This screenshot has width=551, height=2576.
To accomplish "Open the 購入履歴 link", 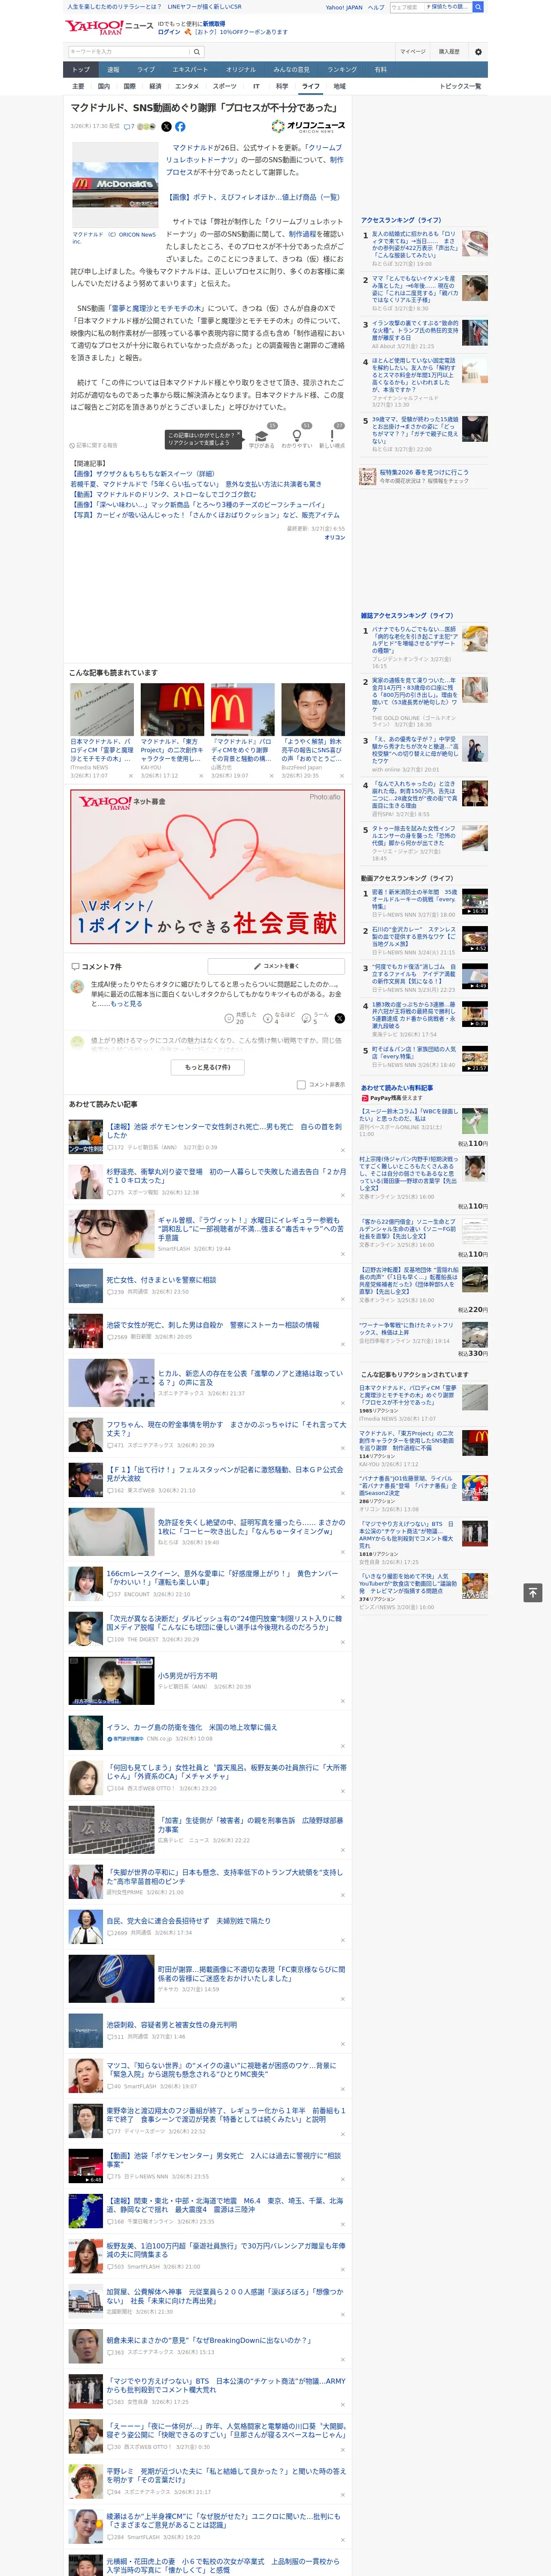I will tap(449, 52).
